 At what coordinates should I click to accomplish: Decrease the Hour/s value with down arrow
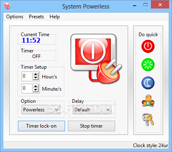pyautogui.click(x=36, y=78)
